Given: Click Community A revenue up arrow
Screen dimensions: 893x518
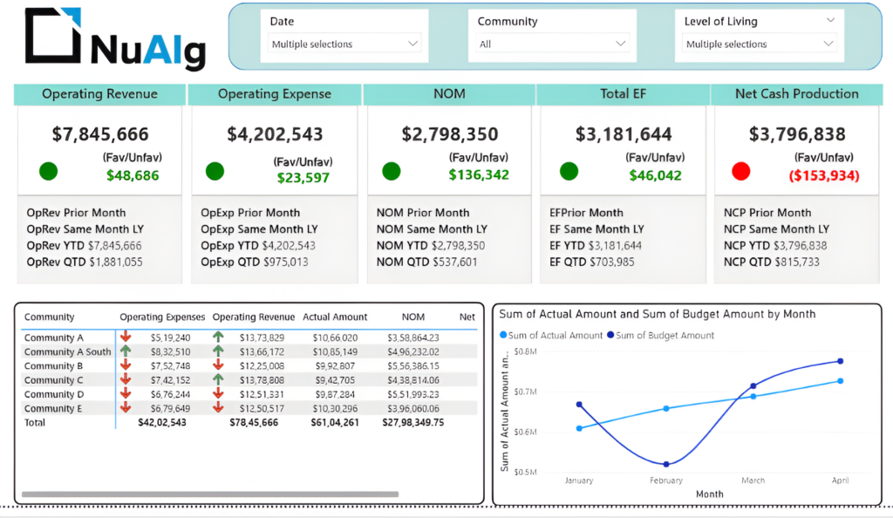Looking at the screenshot, I should (218, 337).
